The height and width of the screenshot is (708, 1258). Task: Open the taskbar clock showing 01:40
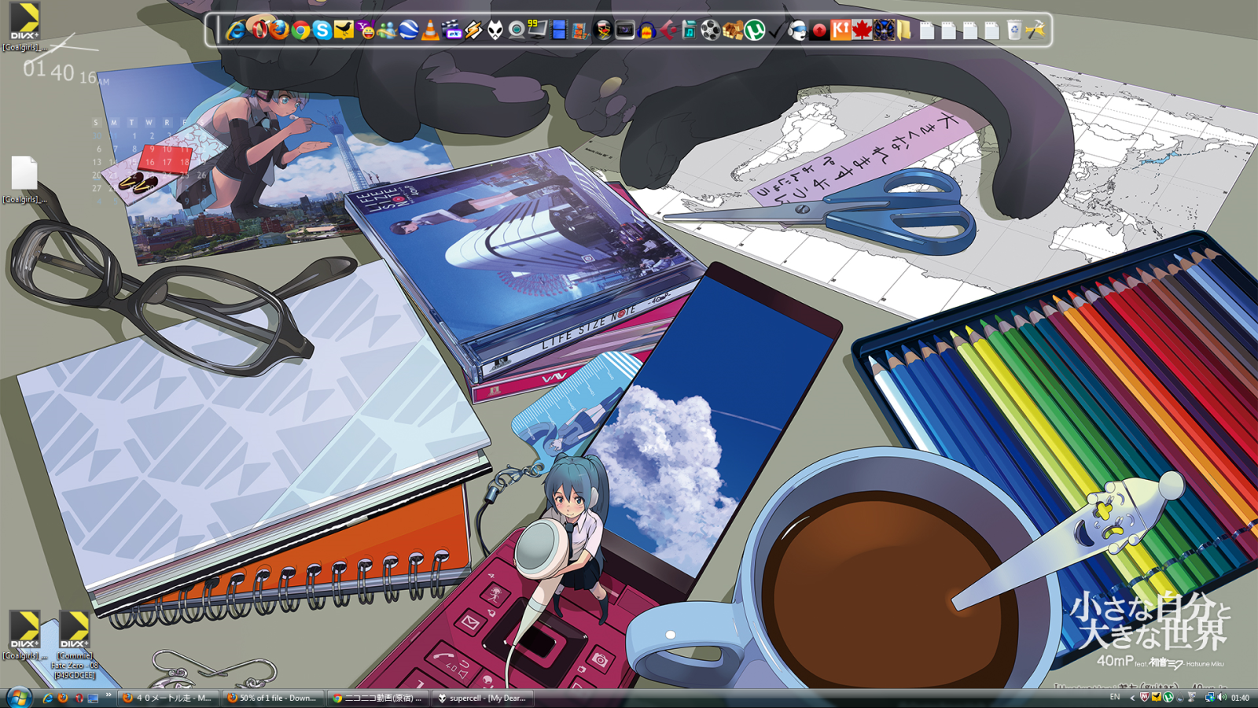pyautogui.click(x=1241, y=698)
